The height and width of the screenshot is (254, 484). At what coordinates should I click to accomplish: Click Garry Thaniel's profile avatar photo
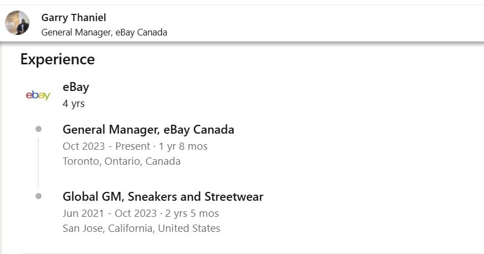coord(17,23)
